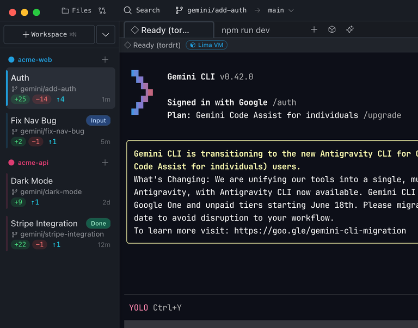Click the /auth command text
418x328 pixels.
(284, 102)
